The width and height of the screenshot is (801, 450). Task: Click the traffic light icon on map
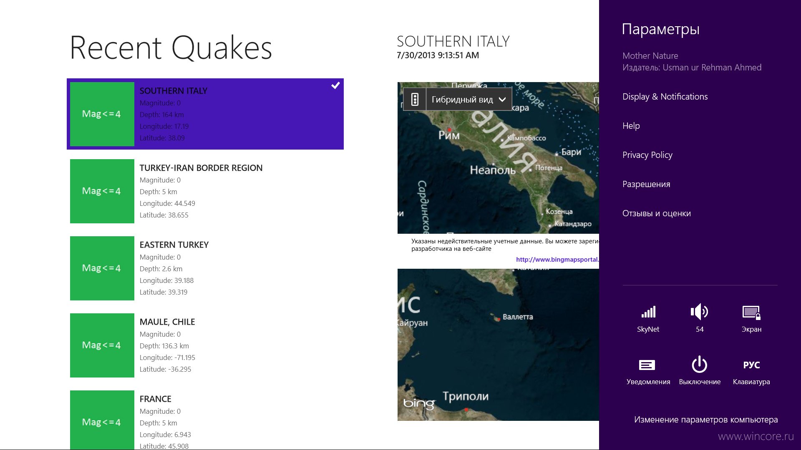tap(415, 99)
